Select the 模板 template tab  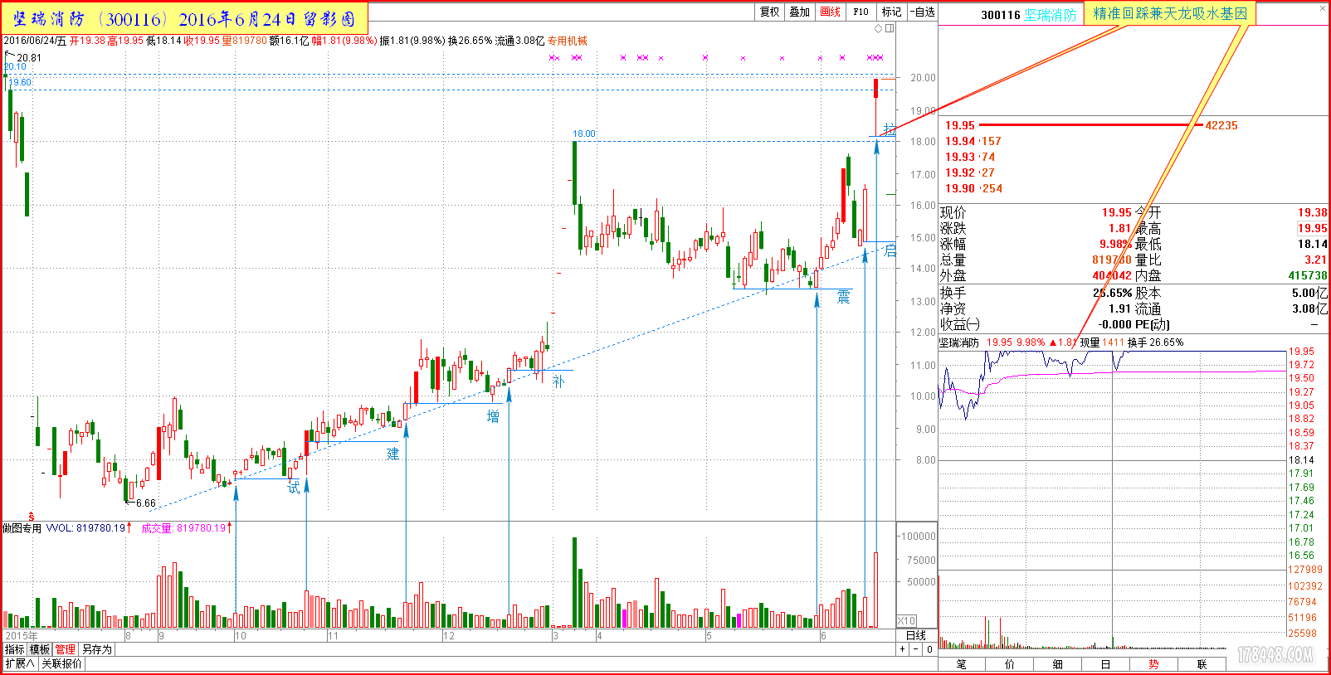point(40,649)
